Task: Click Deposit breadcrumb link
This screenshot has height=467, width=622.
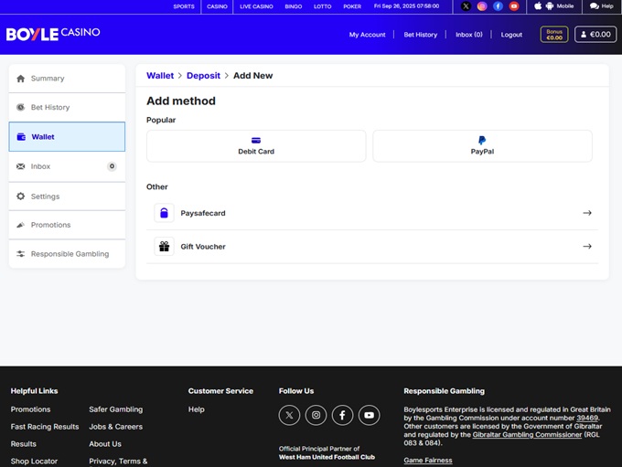Action: pos(203,76)
